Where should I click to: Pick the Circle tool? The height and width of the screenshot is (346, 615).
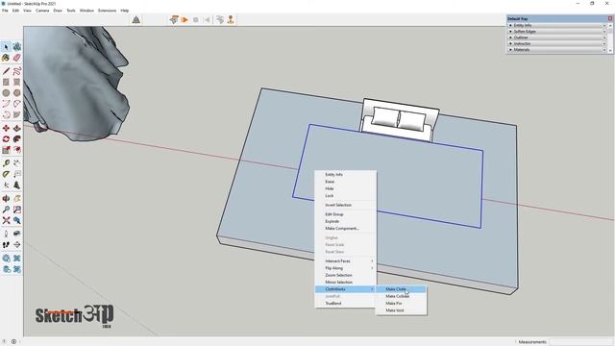point(6,93)
